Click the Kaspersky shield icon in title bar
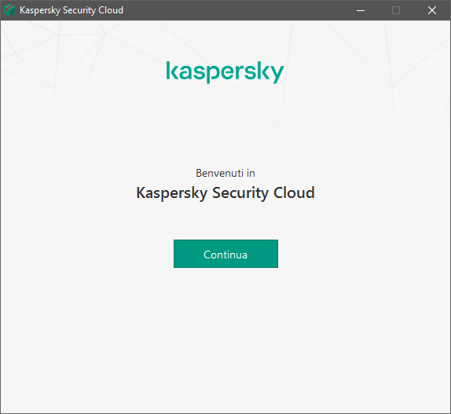451x414 pixels. point(9,10)
